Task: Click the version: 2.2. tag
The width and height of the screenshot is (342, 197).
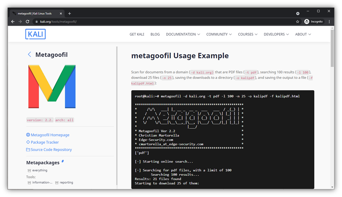Action: click(40, 120)
